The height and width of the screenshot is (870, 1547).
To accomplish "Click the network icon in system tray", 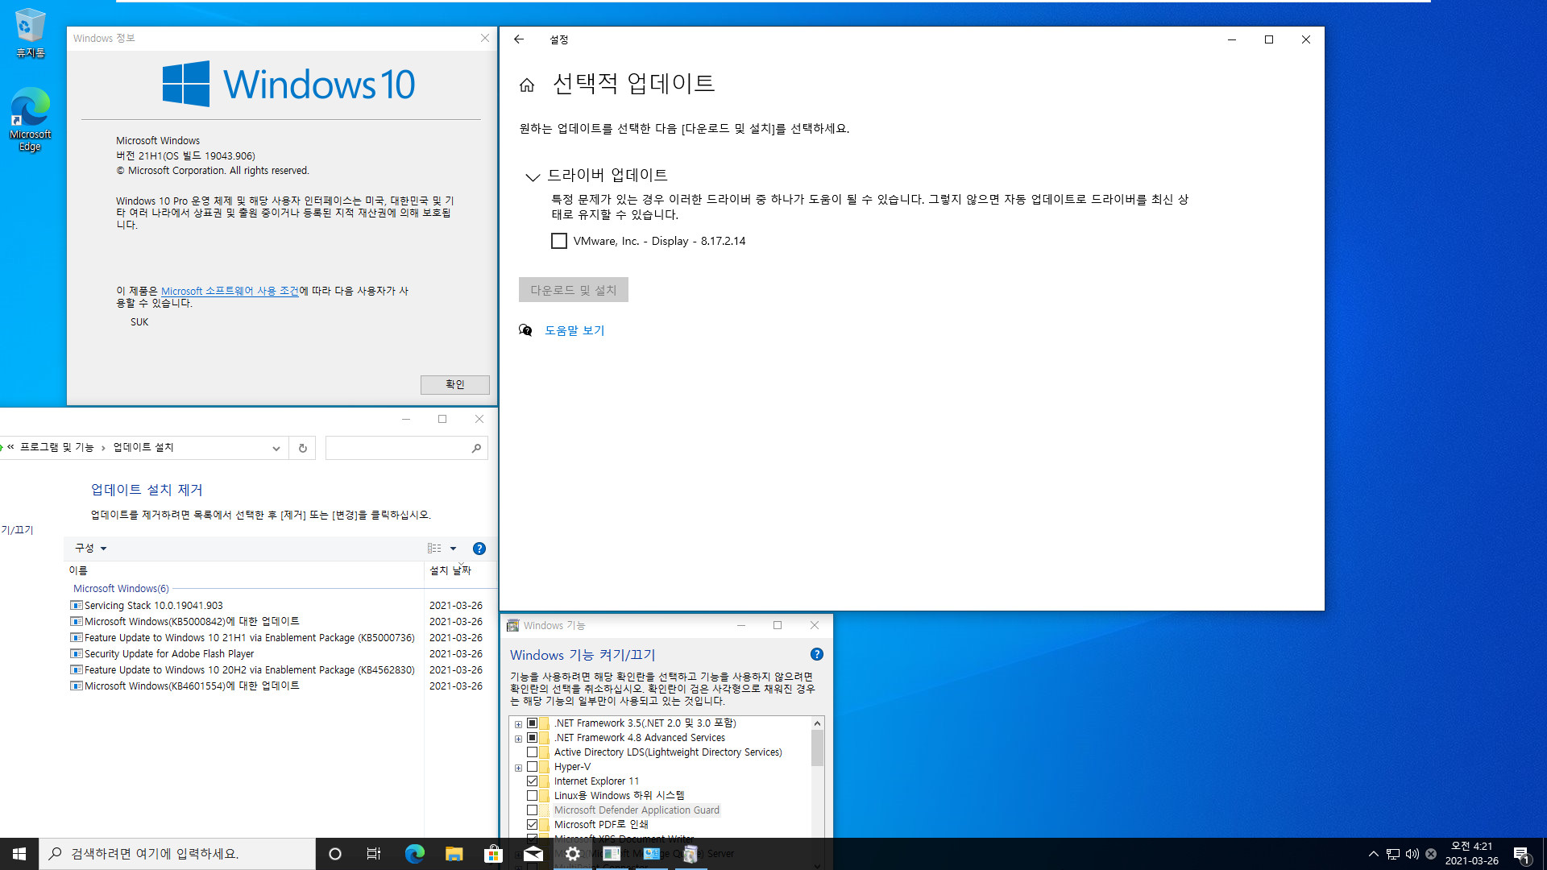I will click(1393, 854).
